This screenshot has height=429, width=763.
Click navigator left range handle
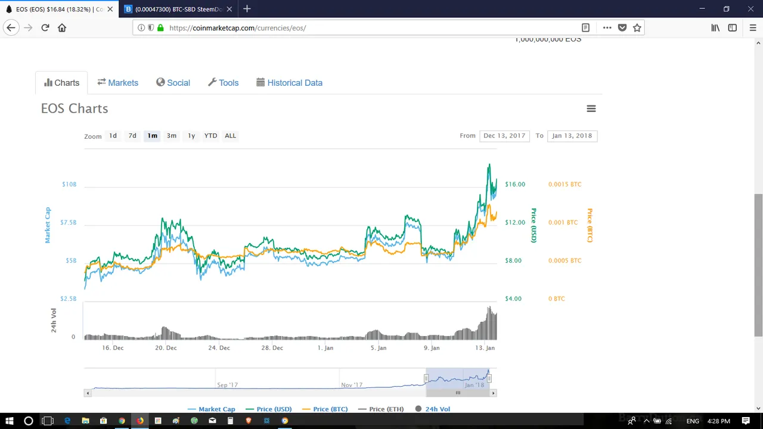click(x=426, y=378)
